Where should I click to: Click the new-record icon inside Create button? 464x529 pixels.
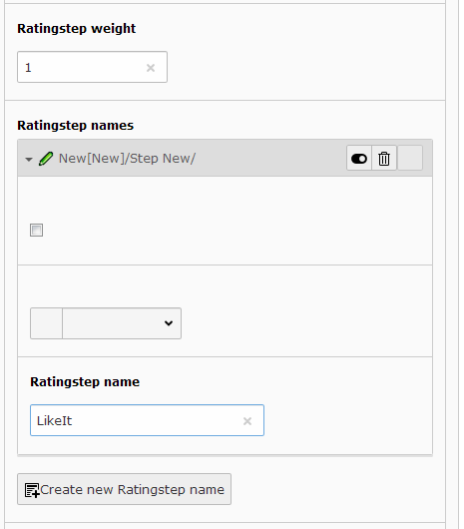pyautogui.click(x=32, y=490)
